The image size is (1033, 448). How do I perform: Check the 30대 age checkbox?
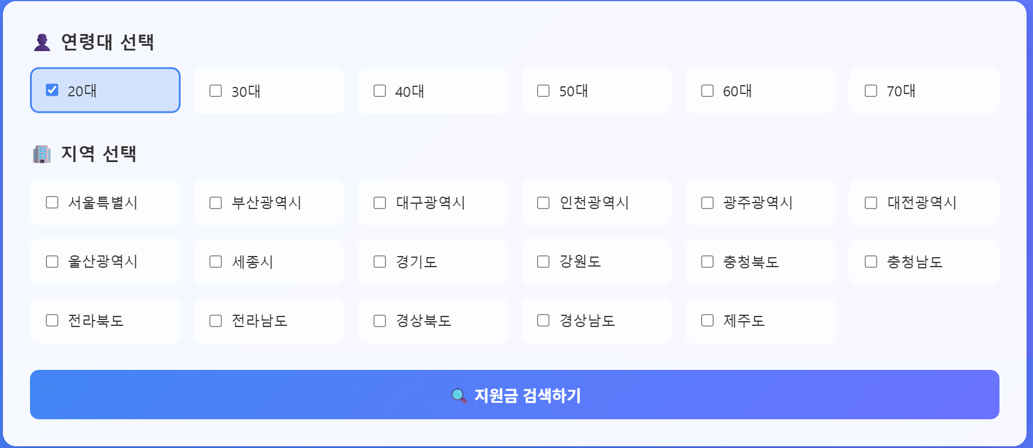(215, 91)
